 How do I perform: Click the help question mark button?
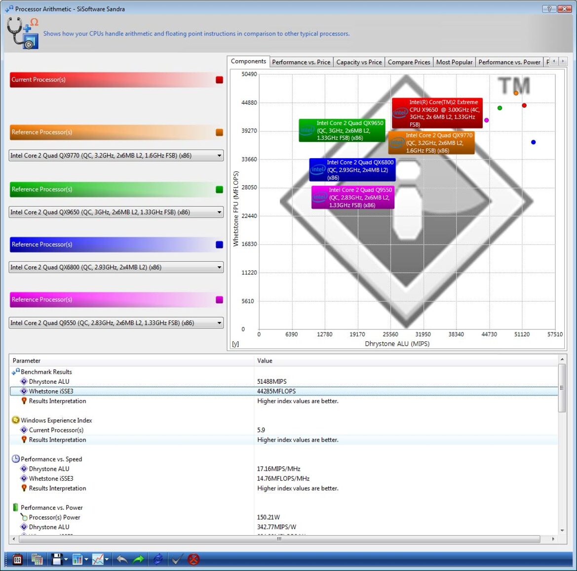[549, 9]
